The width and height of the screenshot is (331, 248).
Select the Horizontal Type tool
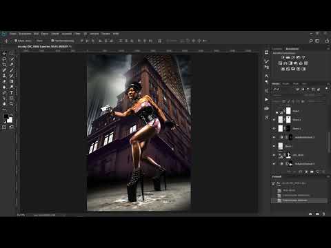click(11, 92)
